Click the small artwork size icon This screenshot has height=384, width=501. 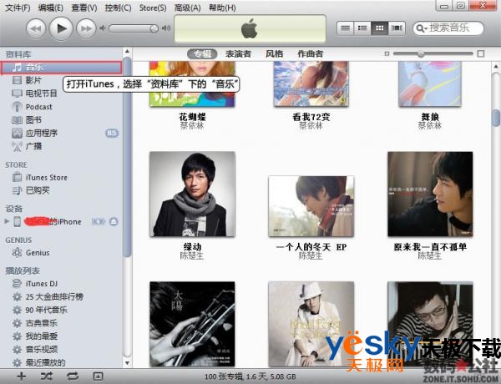(x=387, y=53)
